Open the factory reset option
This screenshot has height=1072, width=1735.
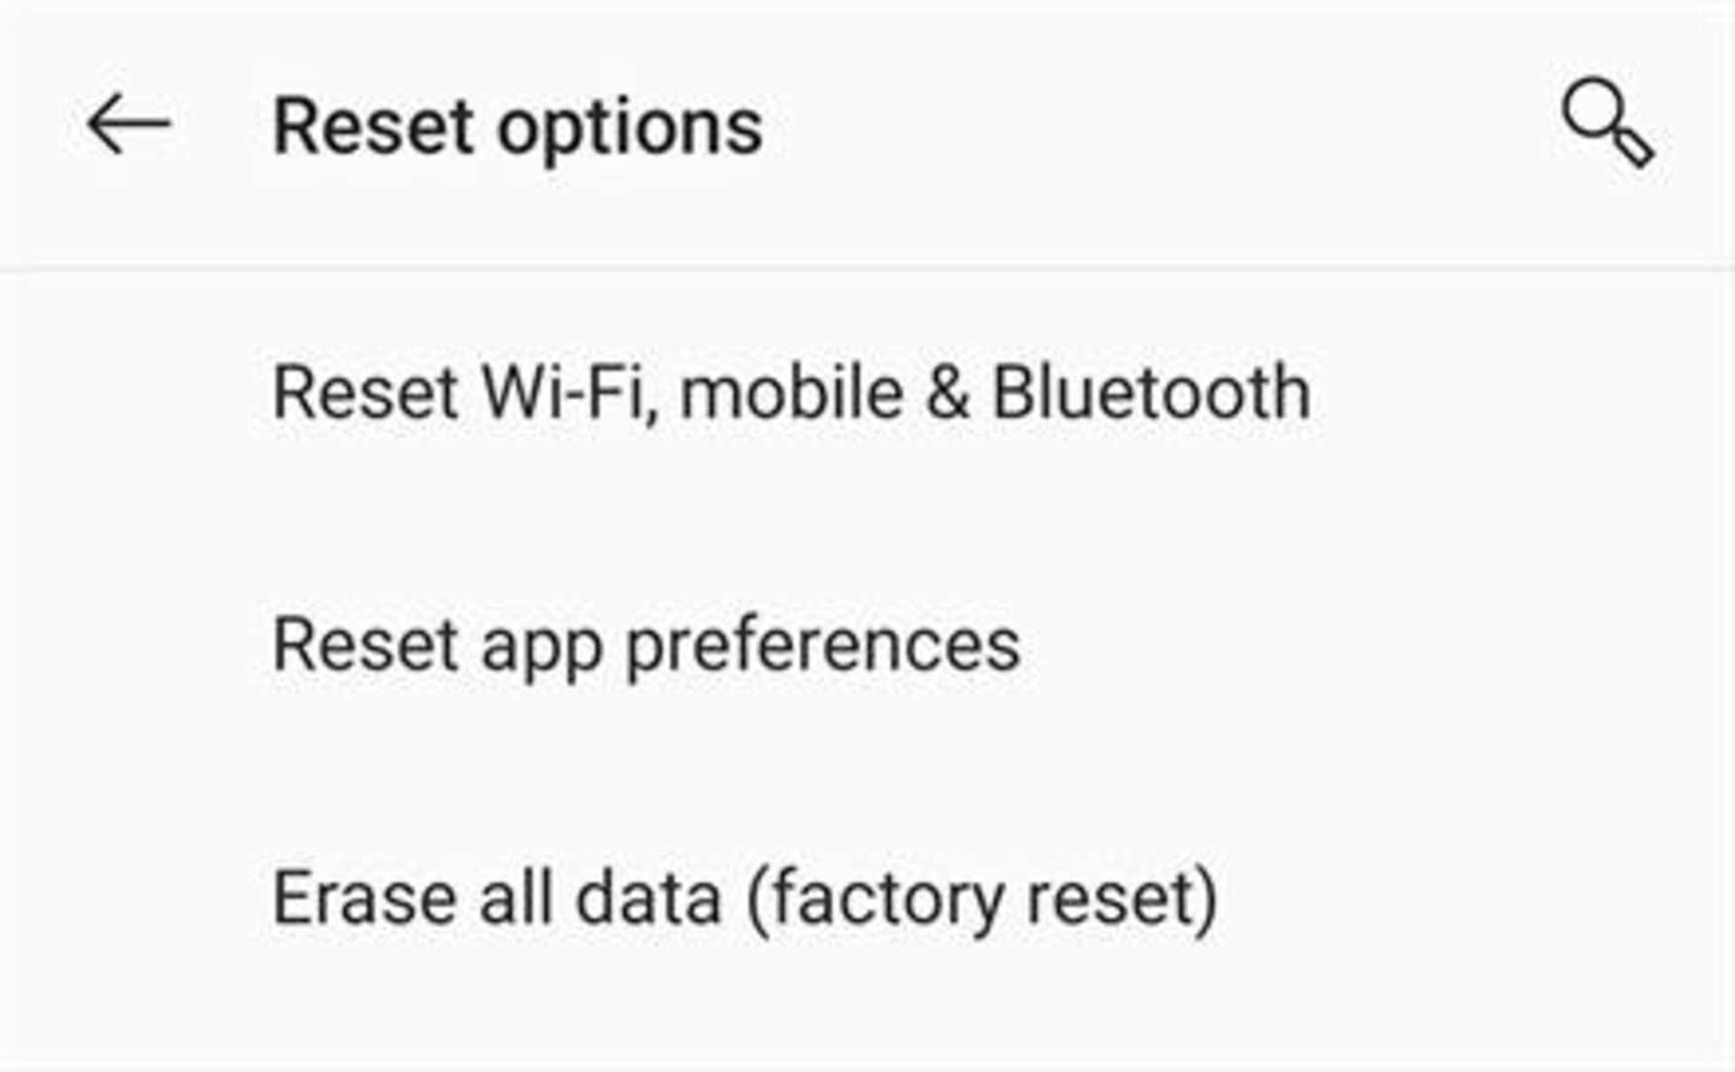click(x=745, y=899)
